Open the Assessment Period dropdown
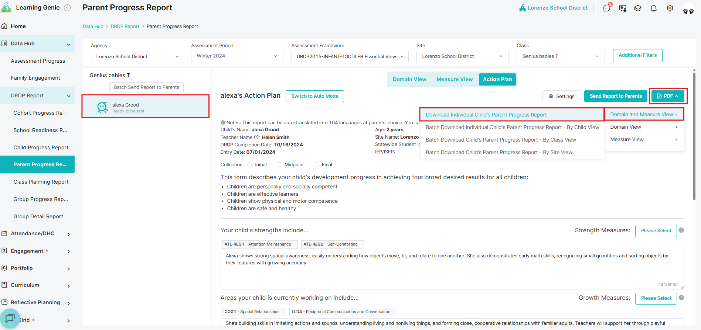 pyautogui.click(x=237, y=56)
